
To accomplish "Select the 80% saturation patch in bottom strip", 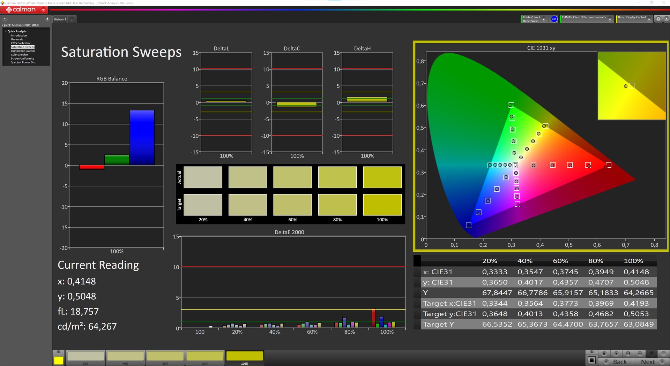I will (205, 357).
